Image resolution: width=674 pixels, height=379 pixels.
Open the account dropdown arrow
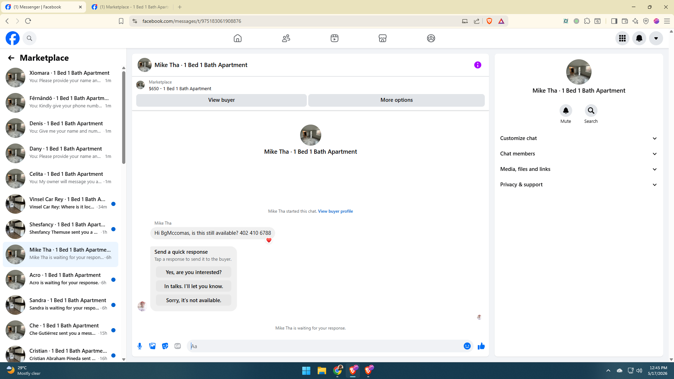click(656, 38)
